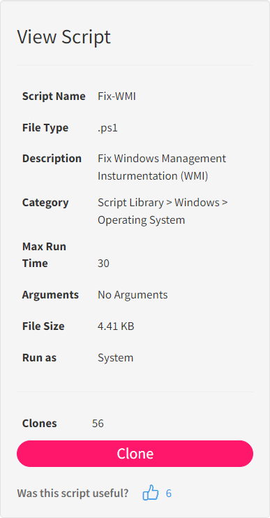Click the 'System' Run as value
270x518 pixels.
116,358
